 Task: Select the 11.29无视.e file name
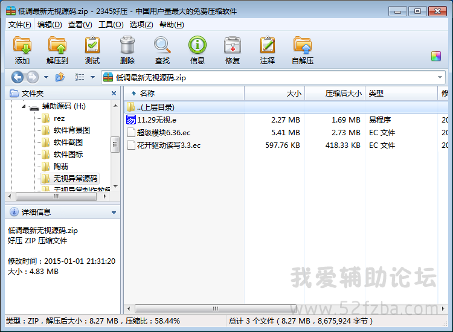[156, 120]
